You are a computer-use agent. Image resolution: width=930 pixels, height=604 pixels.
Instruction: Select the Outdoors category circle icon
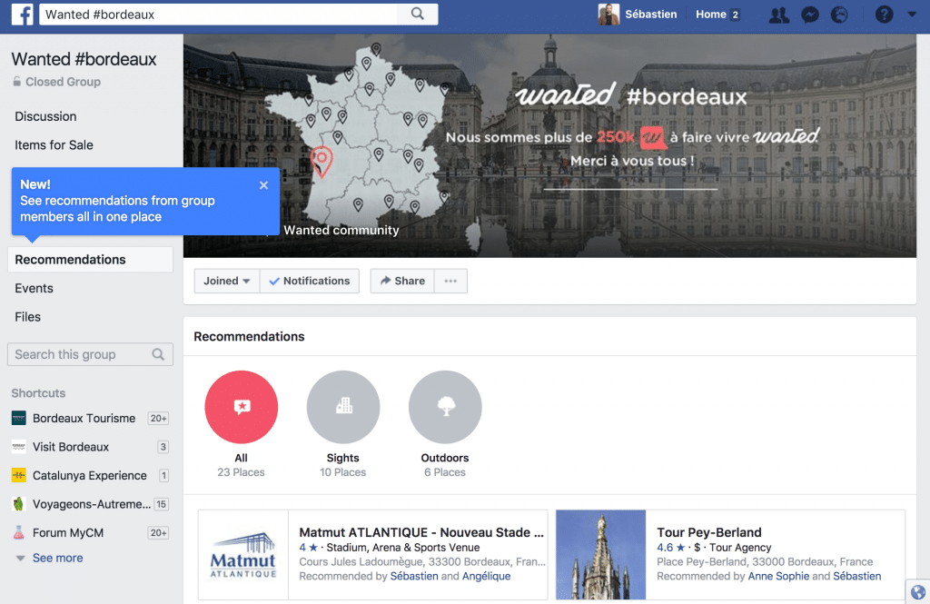pyautogui.click(x=445, y=407)
